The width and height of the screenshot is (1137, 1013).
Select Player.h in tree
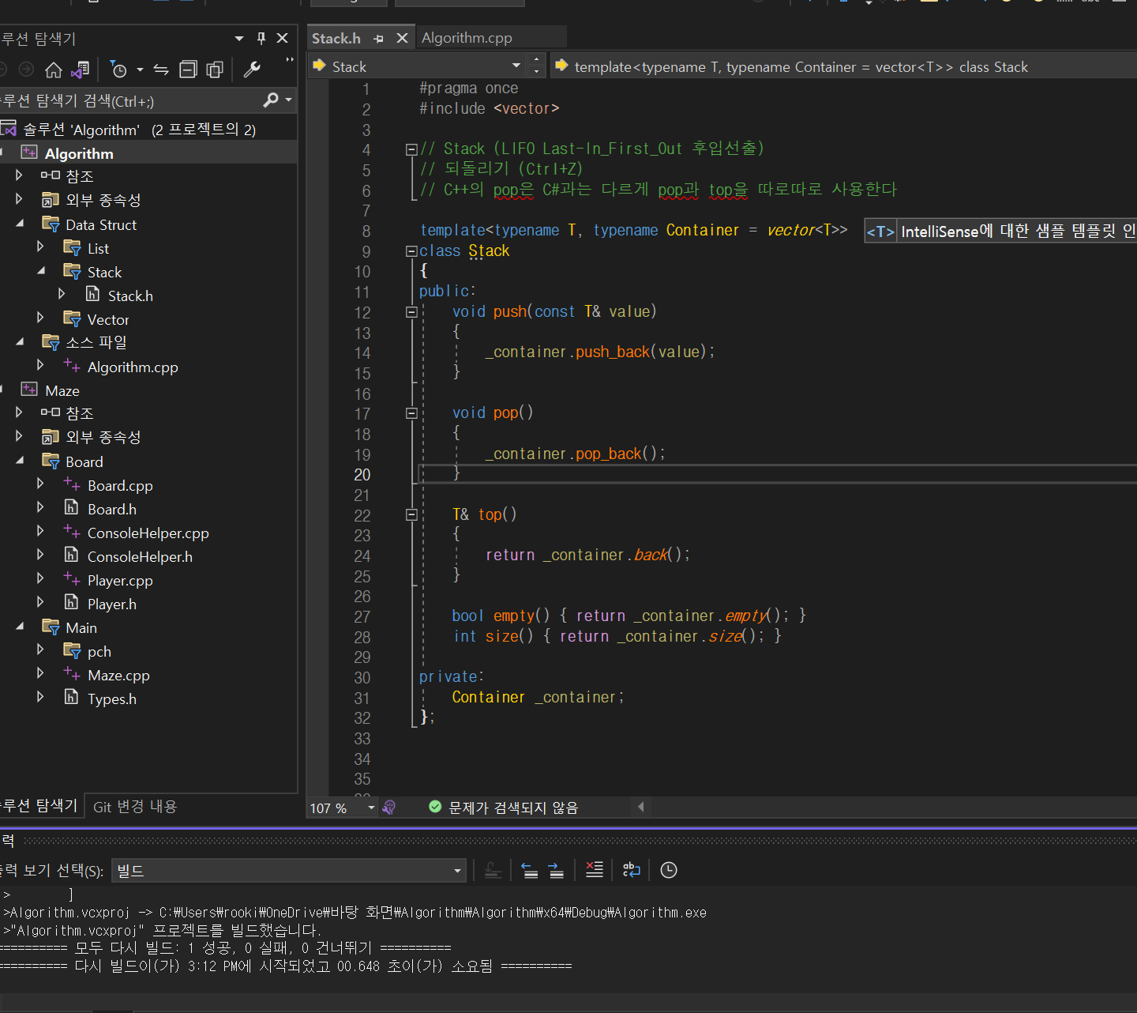111,604
